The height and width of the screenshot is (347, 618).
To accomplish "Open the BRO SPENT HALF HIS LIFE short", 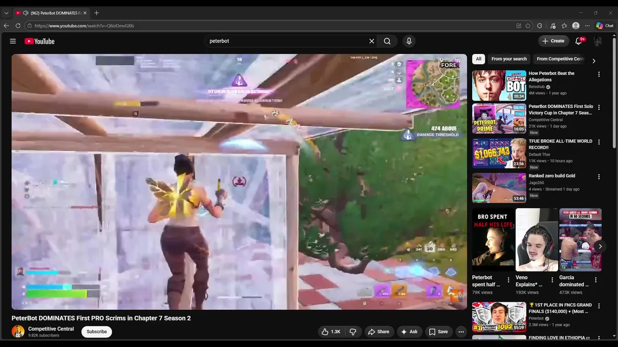I will pos(493,240).
